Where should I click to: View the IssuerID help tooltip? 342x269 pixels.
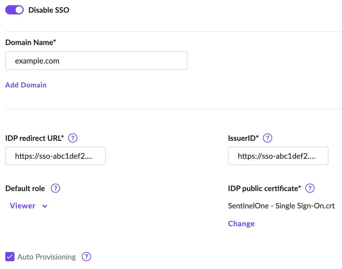[x=268, y=138]
